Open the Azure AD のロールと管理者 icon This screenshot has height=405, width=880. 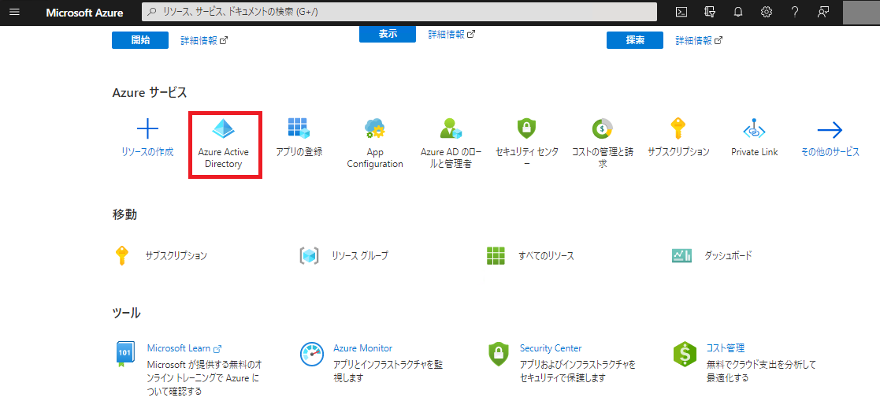click(x=451, y=129)
